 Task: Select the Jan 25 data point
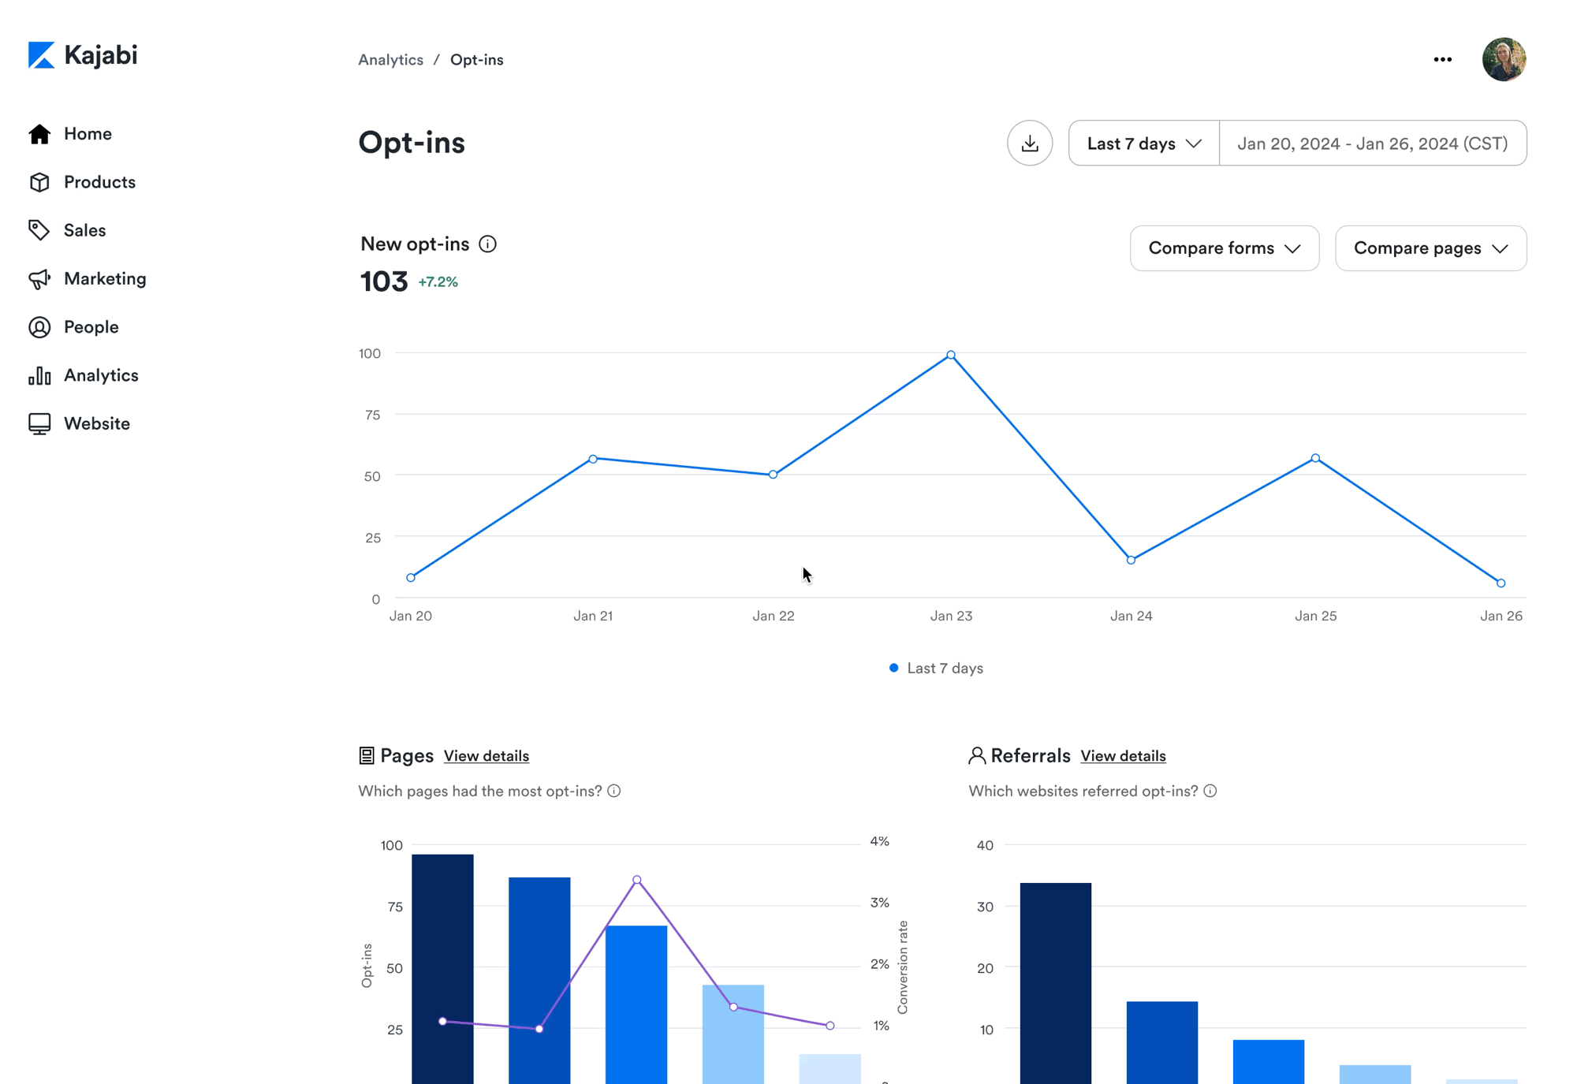click(x=1315, y=458)
